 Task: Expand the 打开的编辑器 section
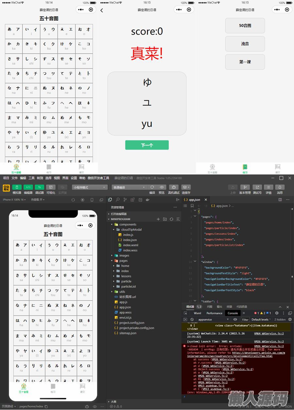tap(119, 214)
